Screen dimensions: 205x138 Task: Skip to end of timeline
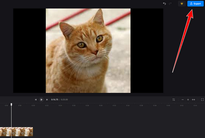(x=47, y=100)
